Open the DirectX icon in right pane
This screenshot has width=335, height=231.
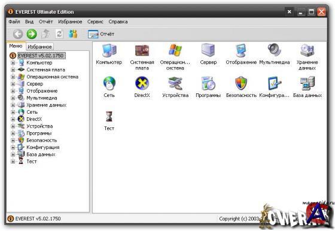pyautogui.click(x=142, y=83)
